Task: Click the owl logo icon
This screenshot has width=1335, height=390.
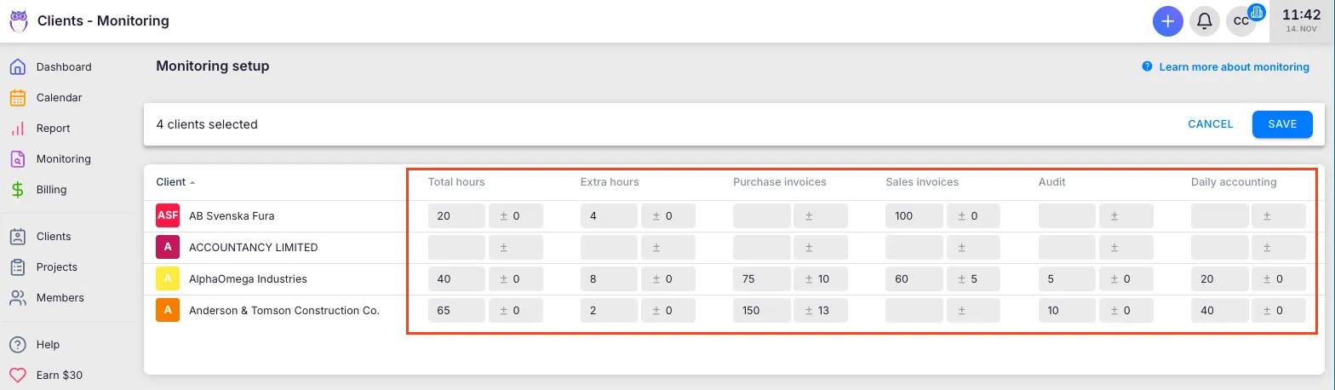Action: [x=19, y=20]
